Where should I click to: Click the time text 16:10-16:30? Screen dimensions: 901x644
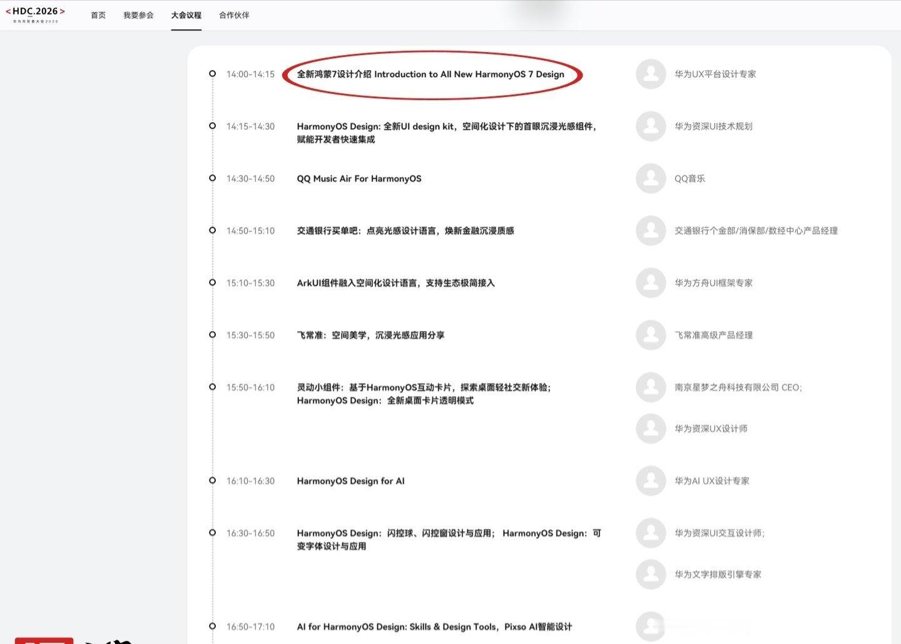coord(250,481)
